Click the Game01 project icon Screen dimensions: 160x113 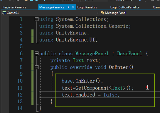click(x=4, y=13)
